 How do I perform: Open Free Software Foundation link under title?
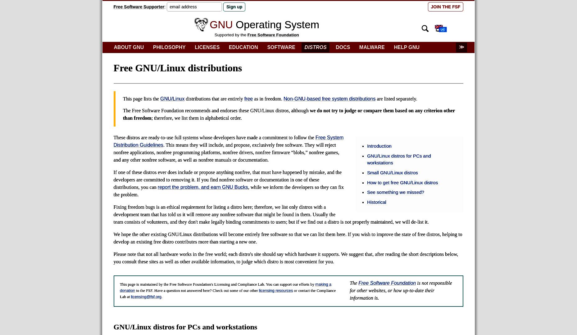pyautogui.click(x=273, y=35)
